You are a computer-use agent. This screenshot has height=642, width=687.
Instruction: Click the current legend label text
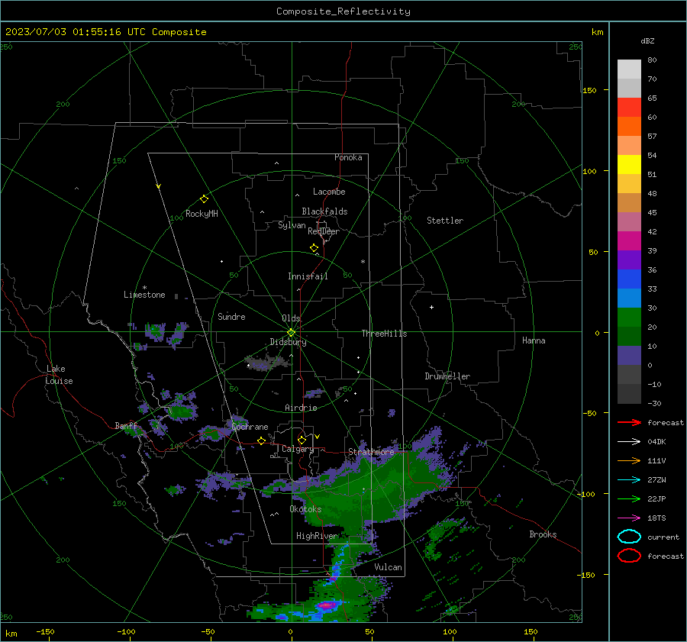(663, 537)
